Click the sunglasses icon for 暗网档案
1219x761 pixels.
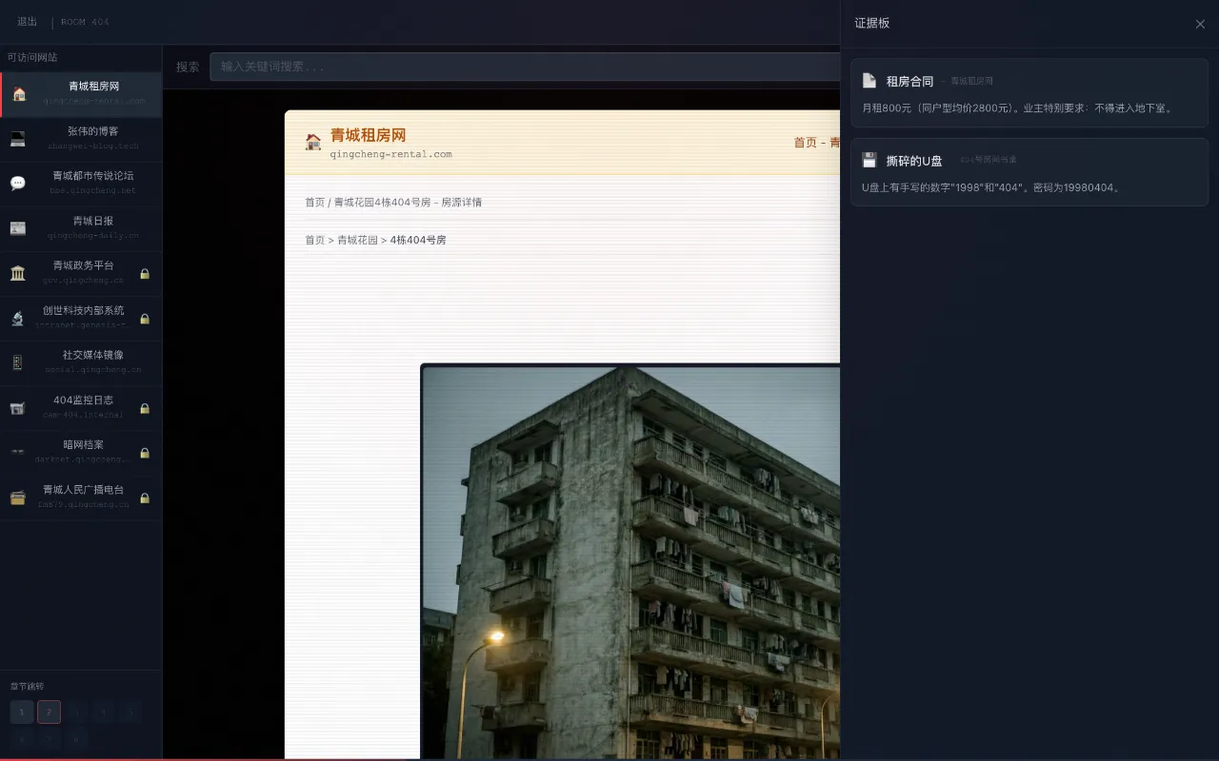point(18,453)
